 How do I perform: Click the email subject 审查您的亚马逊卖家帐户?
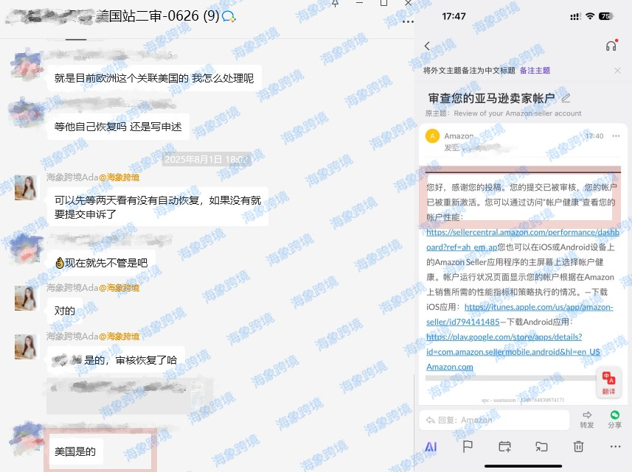coord(491,98)
